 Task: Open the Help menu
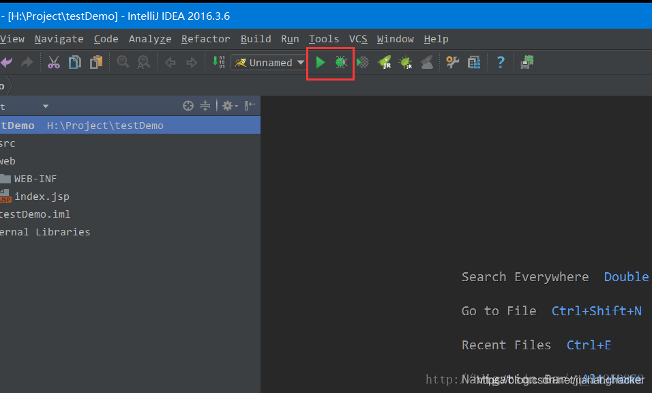point(436,39)
